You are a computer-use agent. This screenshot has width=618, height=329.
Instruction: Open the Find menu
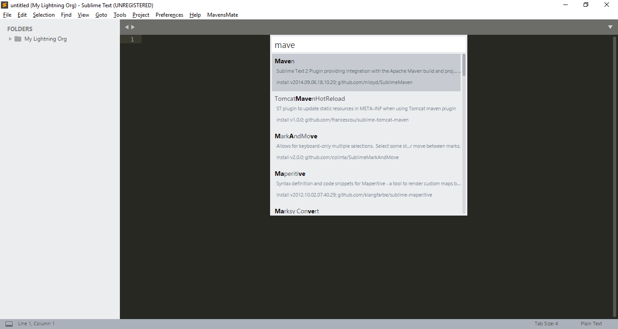point(67,15)
